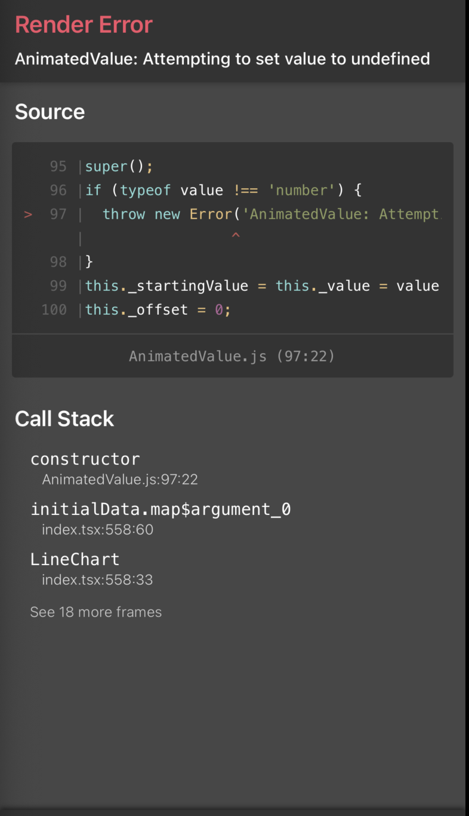
Task: Select the LineChart stack frame
Action: coord(75,559)
